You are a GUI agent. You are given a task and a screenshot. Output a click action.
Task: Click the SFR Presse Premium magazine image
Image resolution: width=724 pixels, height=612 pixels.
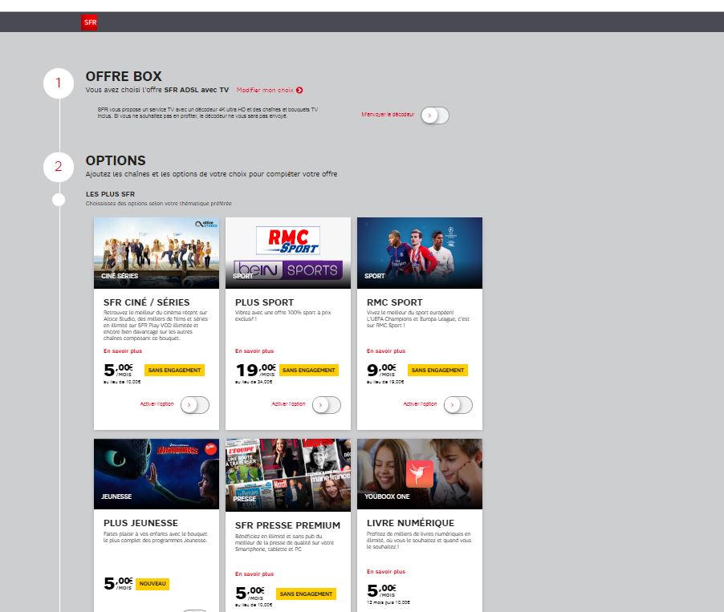288,474
